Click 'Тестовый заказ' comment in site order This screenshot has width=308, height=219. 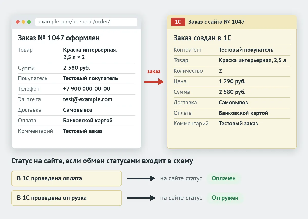(x=83, y=131)
